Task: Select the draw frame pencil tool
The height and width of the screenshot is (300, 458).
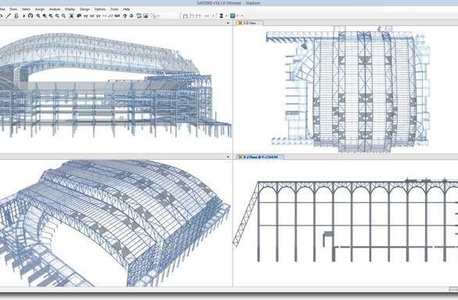Action: 8,16
